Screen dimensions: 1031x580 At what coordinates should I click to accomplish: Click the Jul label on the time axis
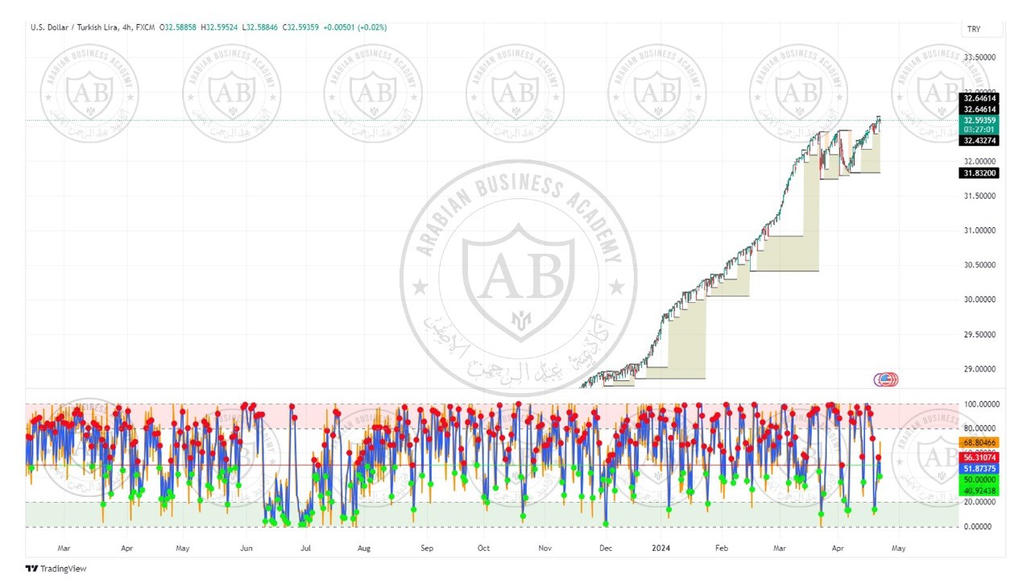(x=305, y=548)
